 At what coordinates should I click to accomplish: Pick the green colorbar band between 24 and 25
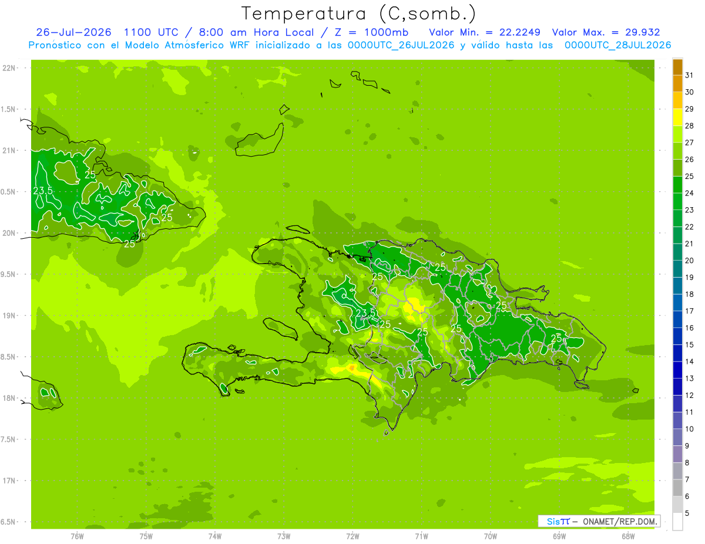click(677, 185)
